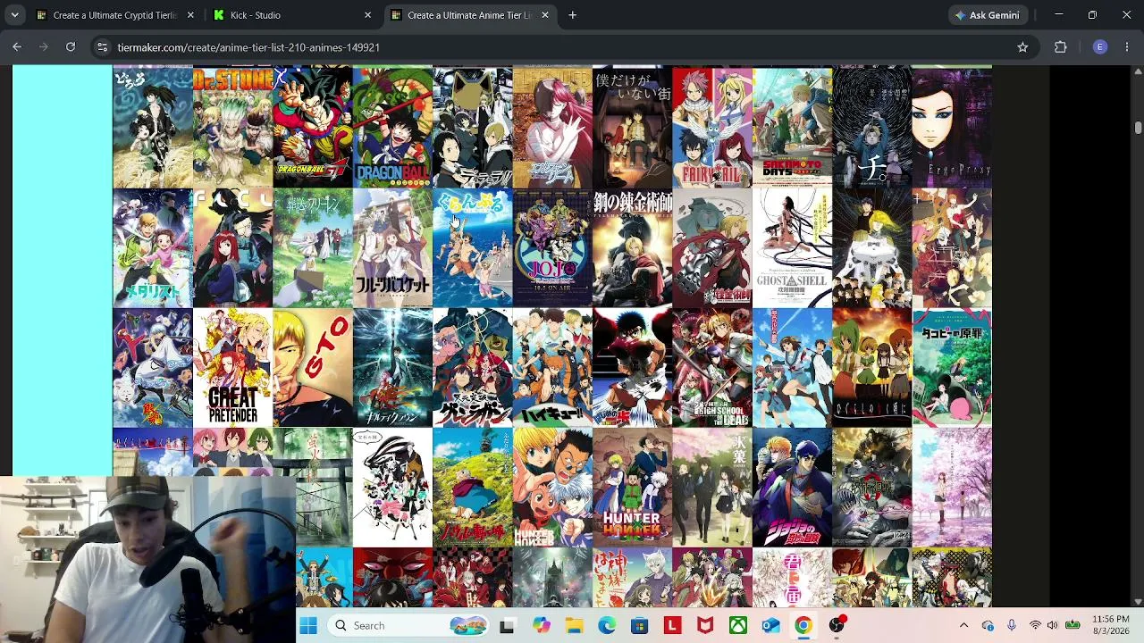Image resolution: width=1144 pixels, height=643 pixels.
Task: Select the Haikyu volleyball poster
Action: point(552,367)
